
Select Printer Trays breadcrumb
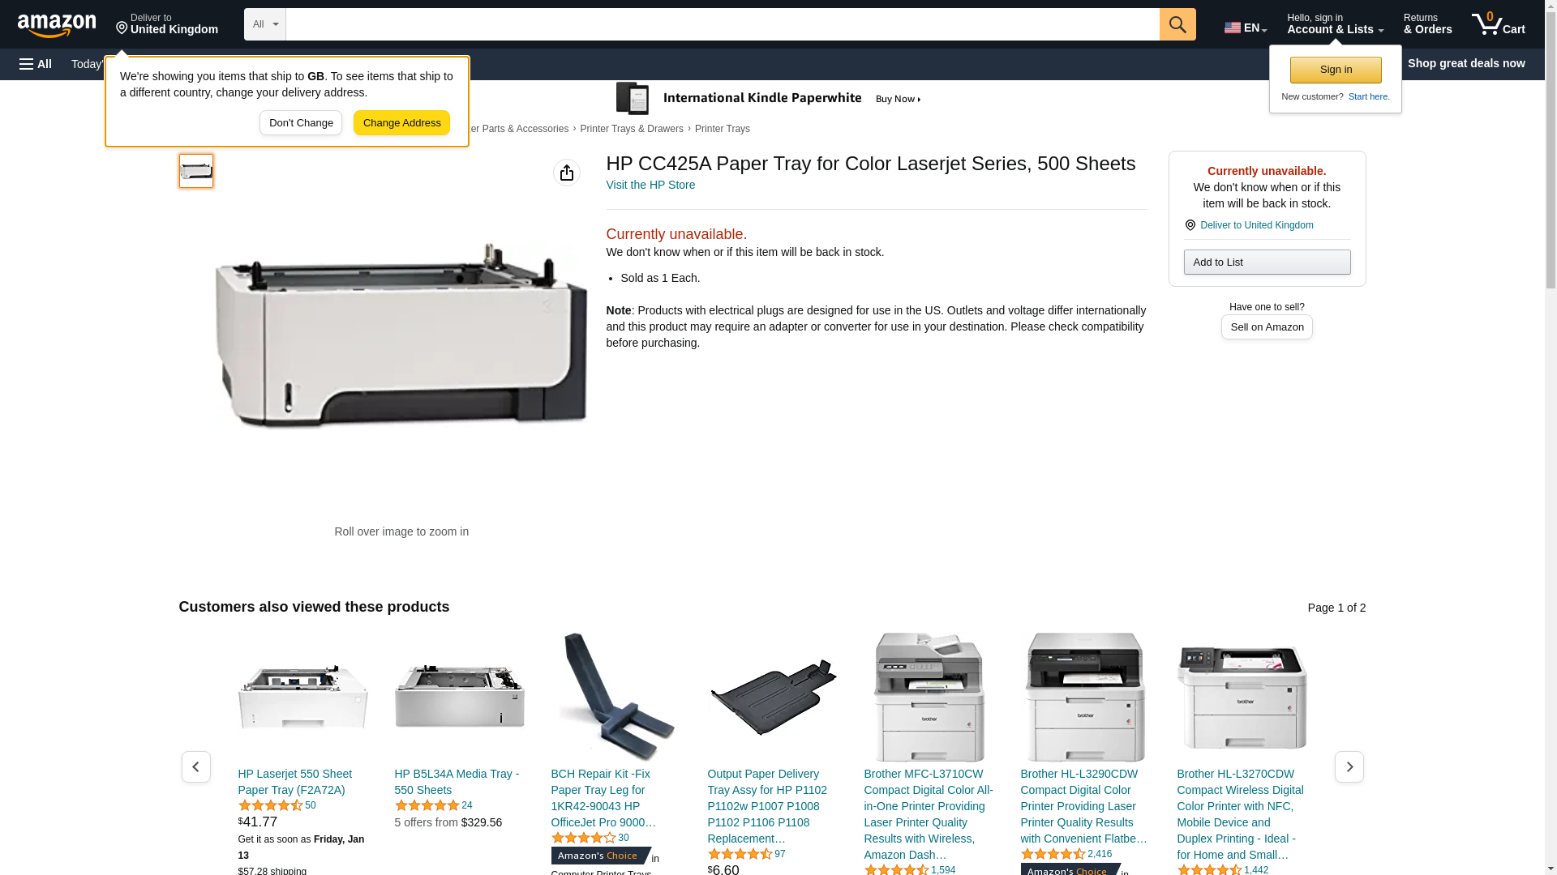(723, 129)
